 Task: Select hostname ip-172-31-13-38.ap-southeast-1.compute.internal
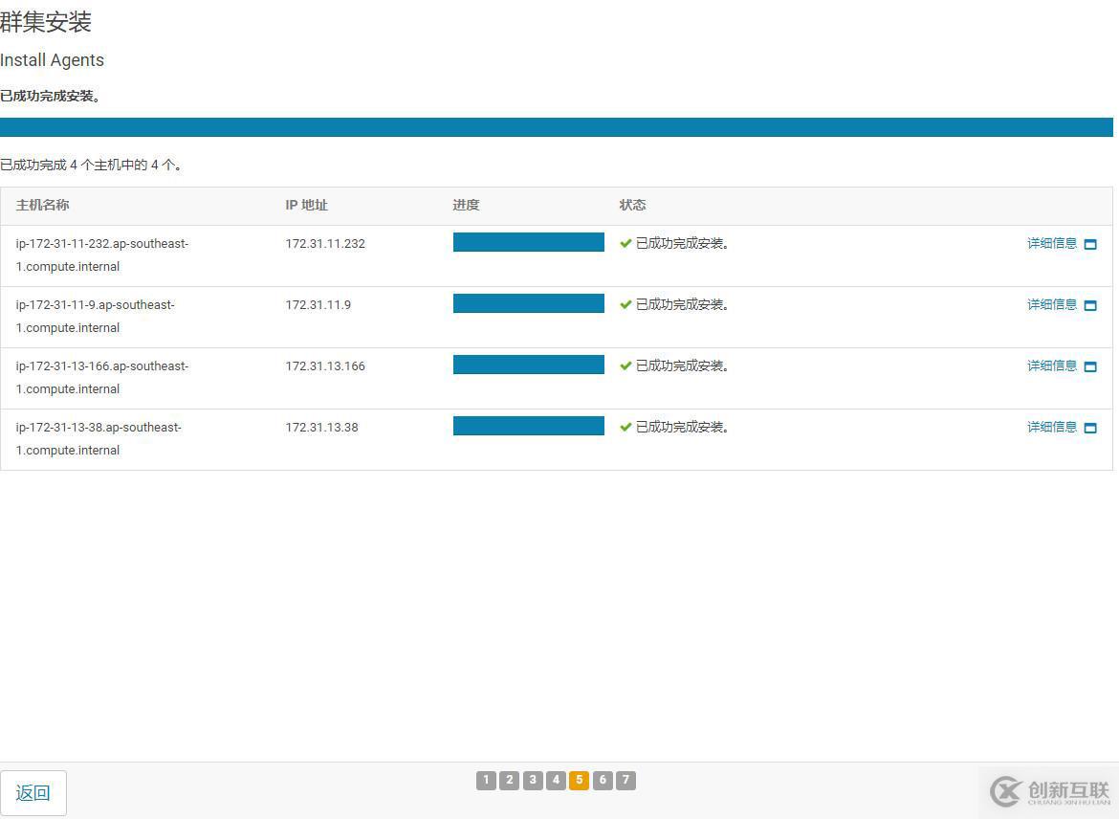point(99,439)
